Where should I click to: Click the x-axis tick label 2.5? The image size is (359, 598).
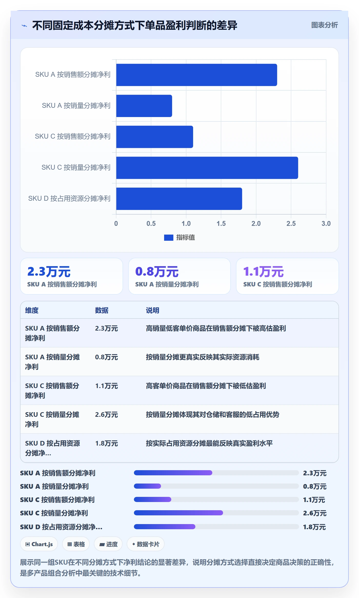pos(291,224)
